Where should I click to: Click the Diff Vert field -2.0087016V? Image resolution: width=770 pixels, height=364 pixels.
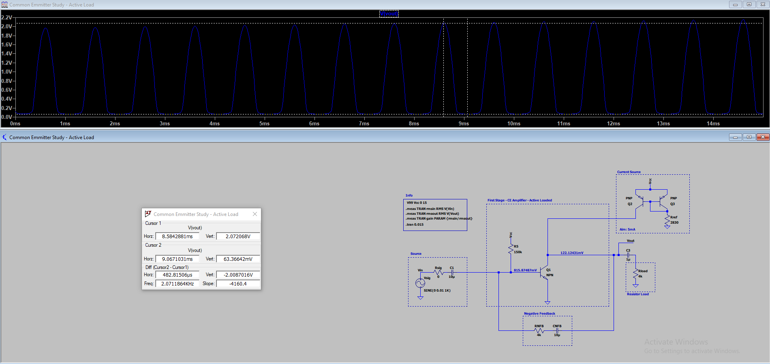[238, 275]
